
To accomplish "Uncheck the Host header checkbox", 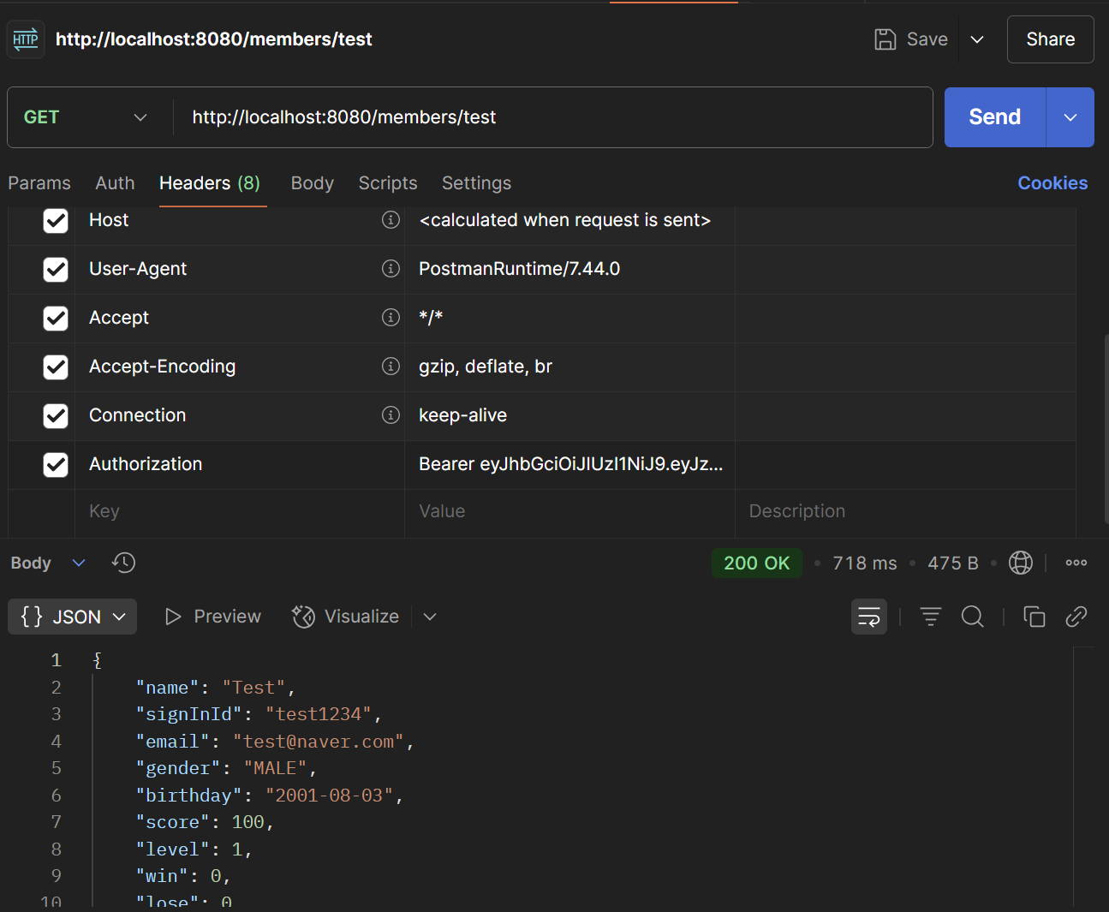I will [56, 221].
